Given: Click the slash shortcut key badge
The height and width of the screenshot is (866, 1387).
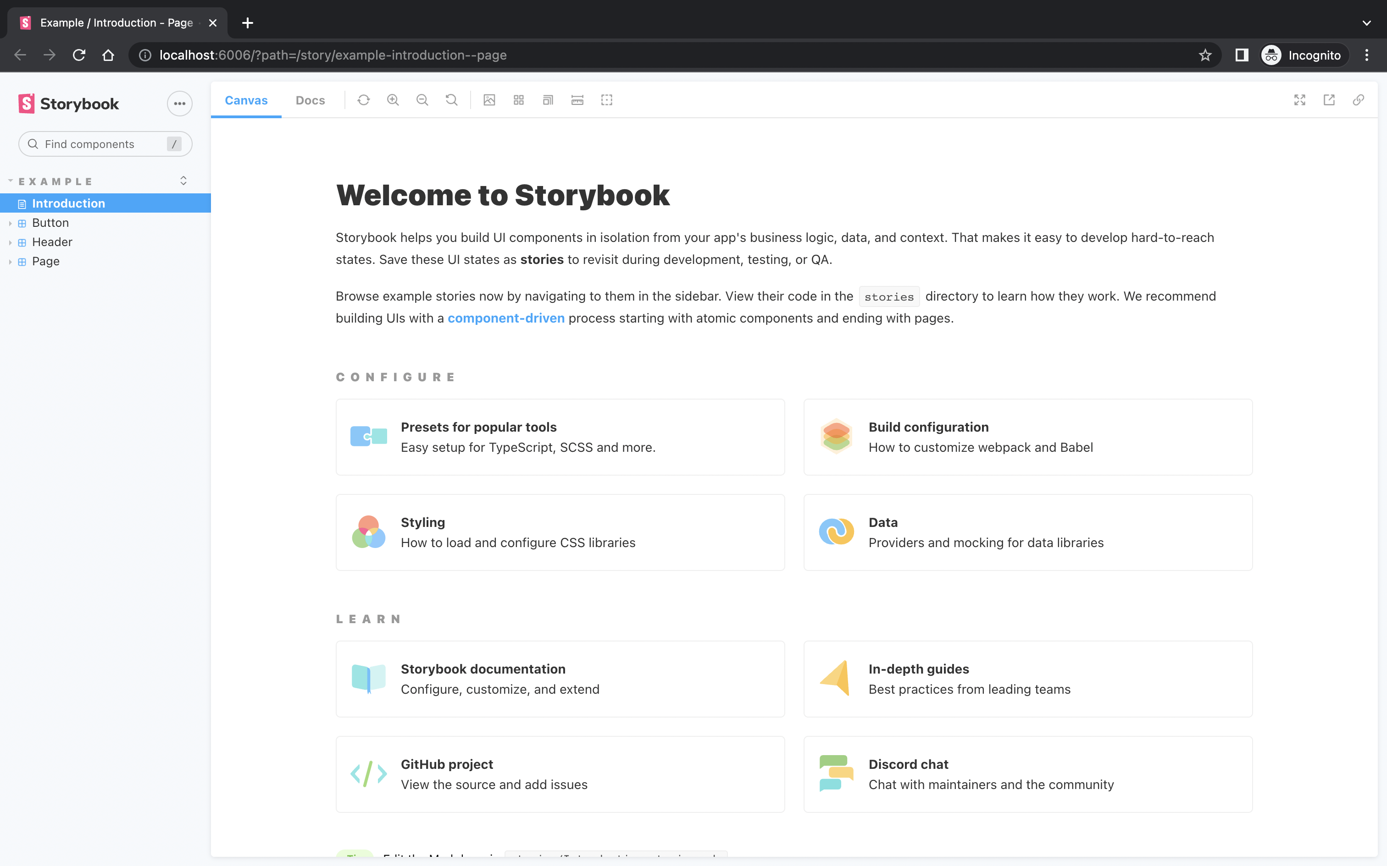Looking at the screenshot, I should click(174, 144).
